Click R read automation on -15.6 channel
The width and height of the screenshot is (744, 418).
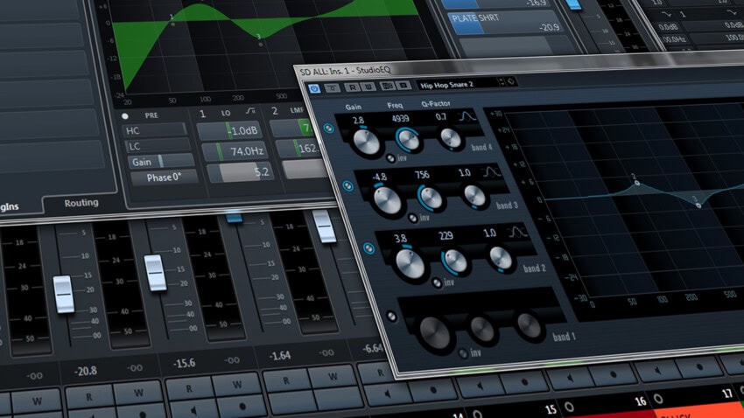pos(189,389)
